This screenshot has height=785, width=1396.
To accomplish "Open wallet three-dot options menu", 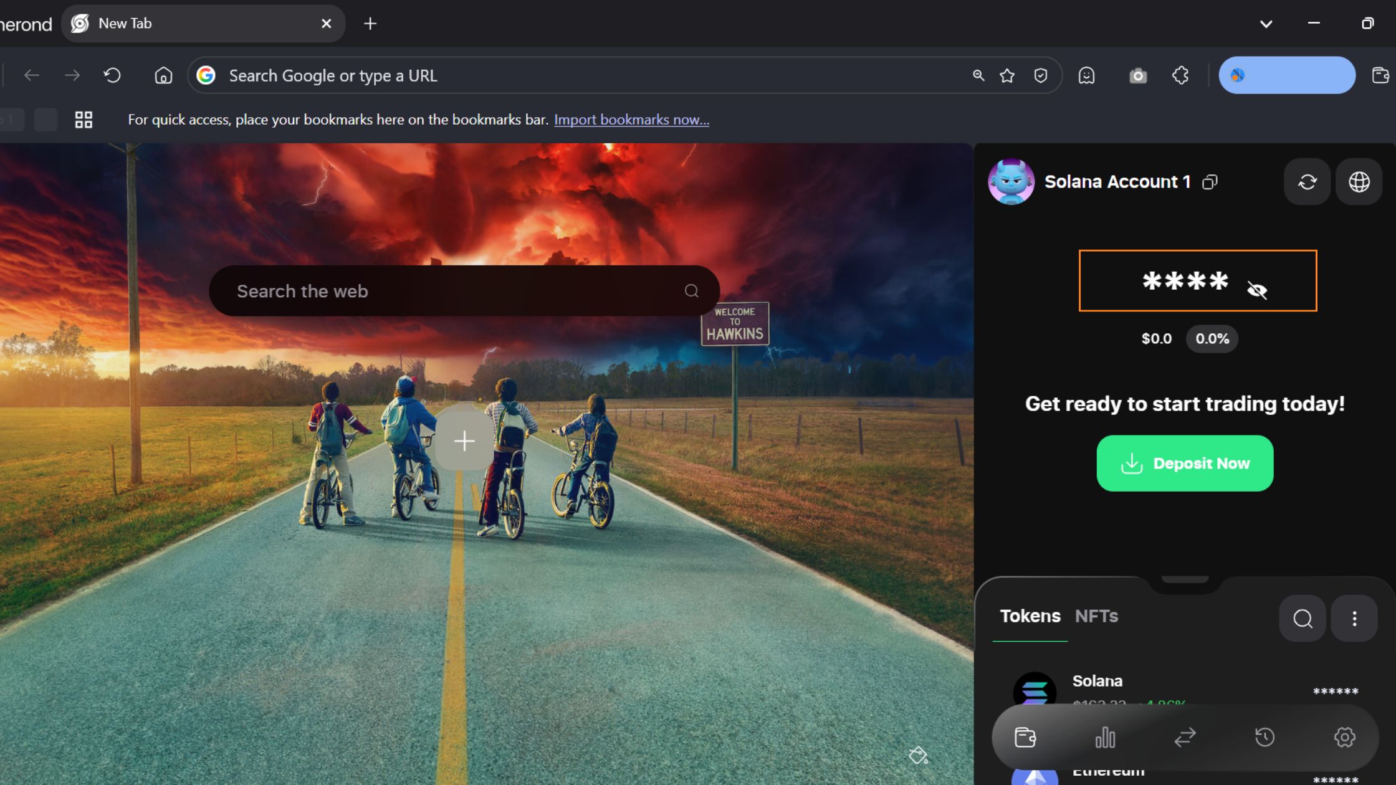I will coord(1354,618).
